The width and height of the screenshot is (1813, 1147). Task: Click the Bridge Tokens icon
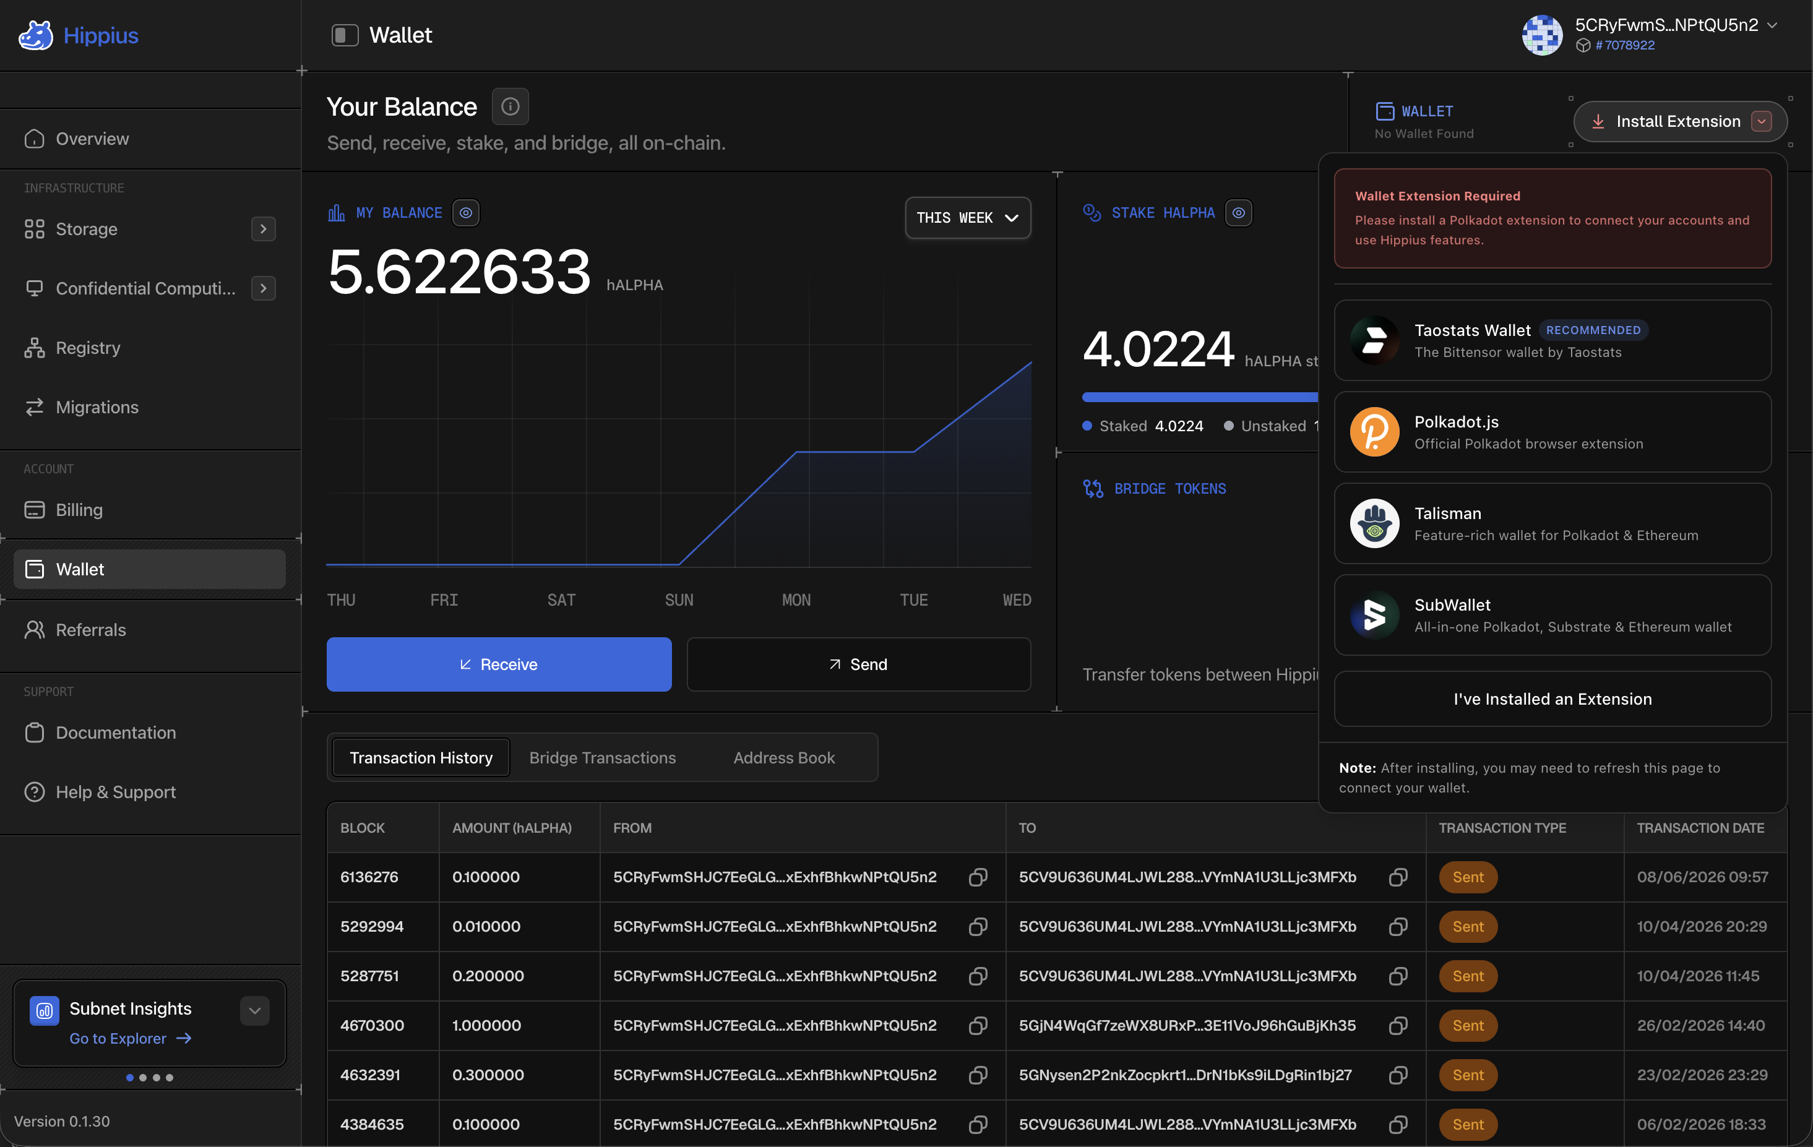pos(1093,489)
